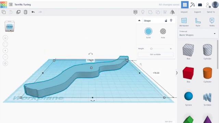The height and width of the screenshot is (123, 219).
Task: Open the user profile avatar
Action: [x=215, y=4]
